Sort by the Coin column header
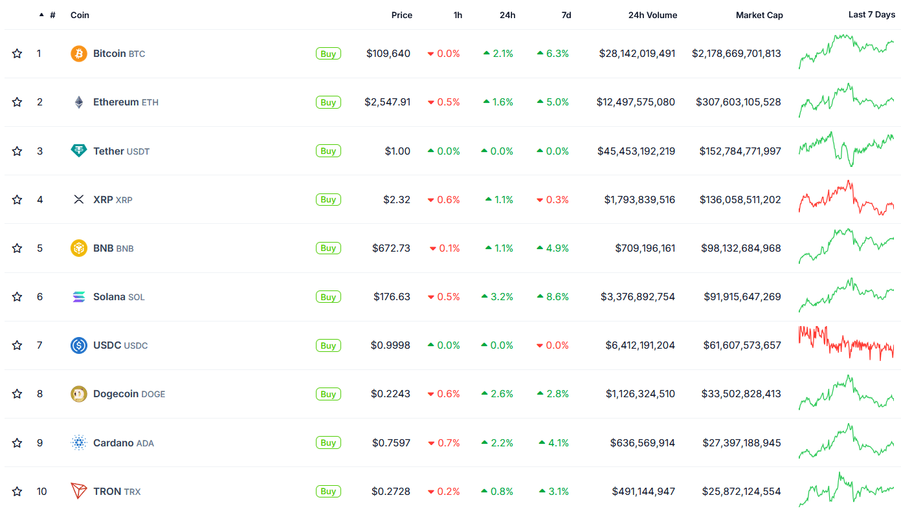The width and height of the screenshot is (912, 513). coord(80,15)
